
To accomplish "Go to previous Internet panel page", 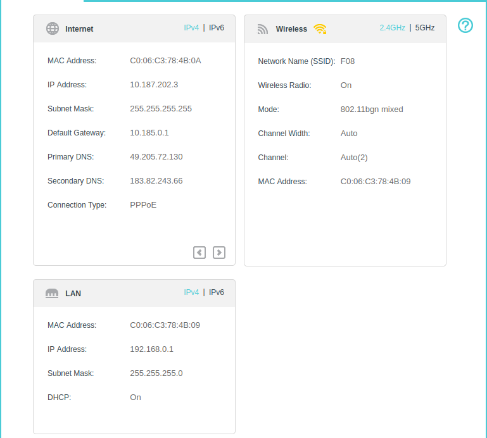I will point(199,253).
